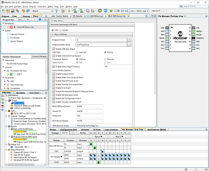Screen dimensions: 209x171
Task: Toggle Enable USB Auto Attach checkbox
Action: [x=54, y=49]
